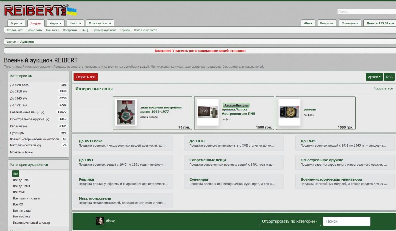
Task: Click the Alnax avatar in the green bar
Action: 100,221
